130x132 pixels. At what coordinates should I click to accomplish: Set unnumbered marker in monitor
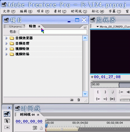point(112,92)
